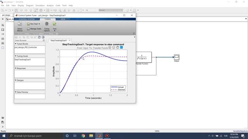248x139 pixels.
Task: Open the simulation mode dropdown showing Normal
Action: click(x=111, y=10)
